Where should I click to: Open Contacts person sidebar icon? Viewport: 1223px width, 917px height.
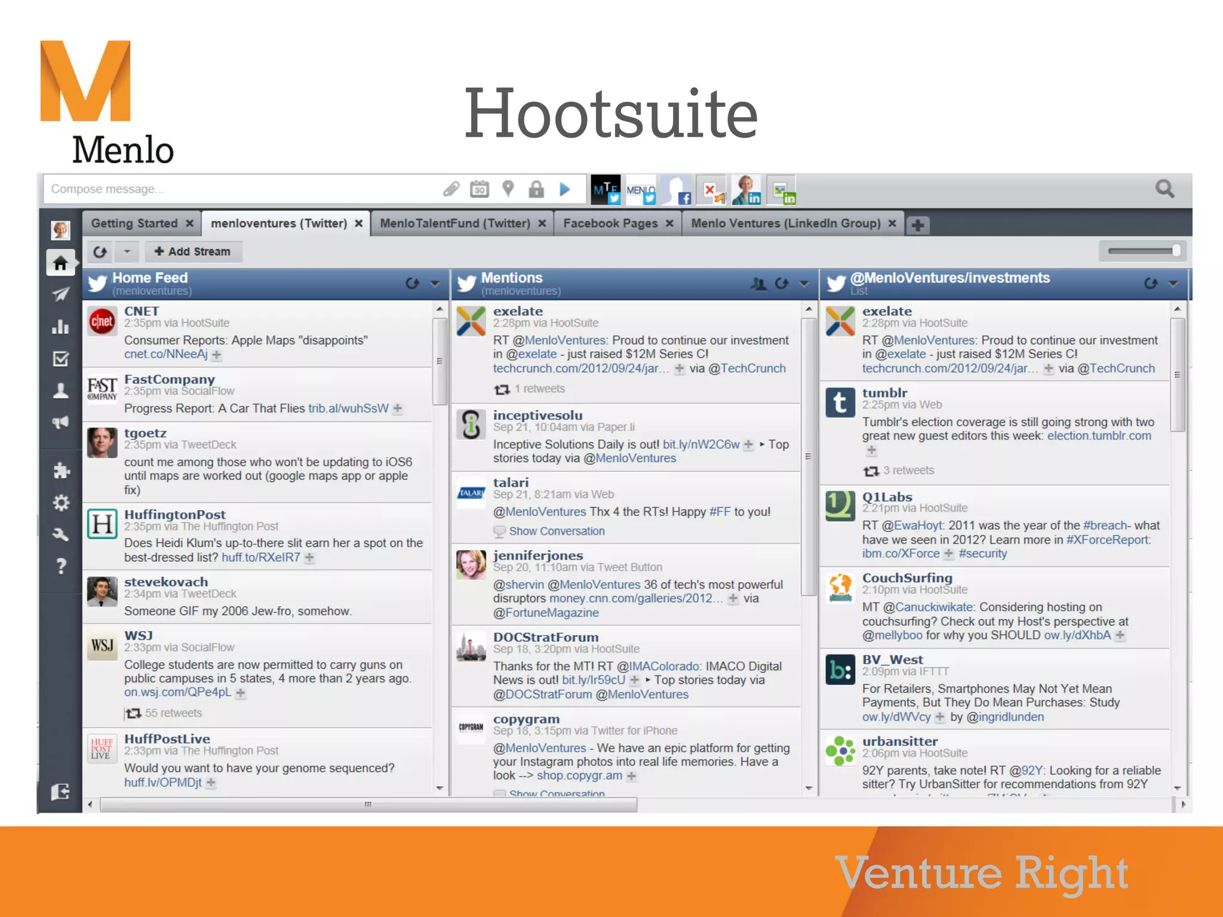point(60,390)
